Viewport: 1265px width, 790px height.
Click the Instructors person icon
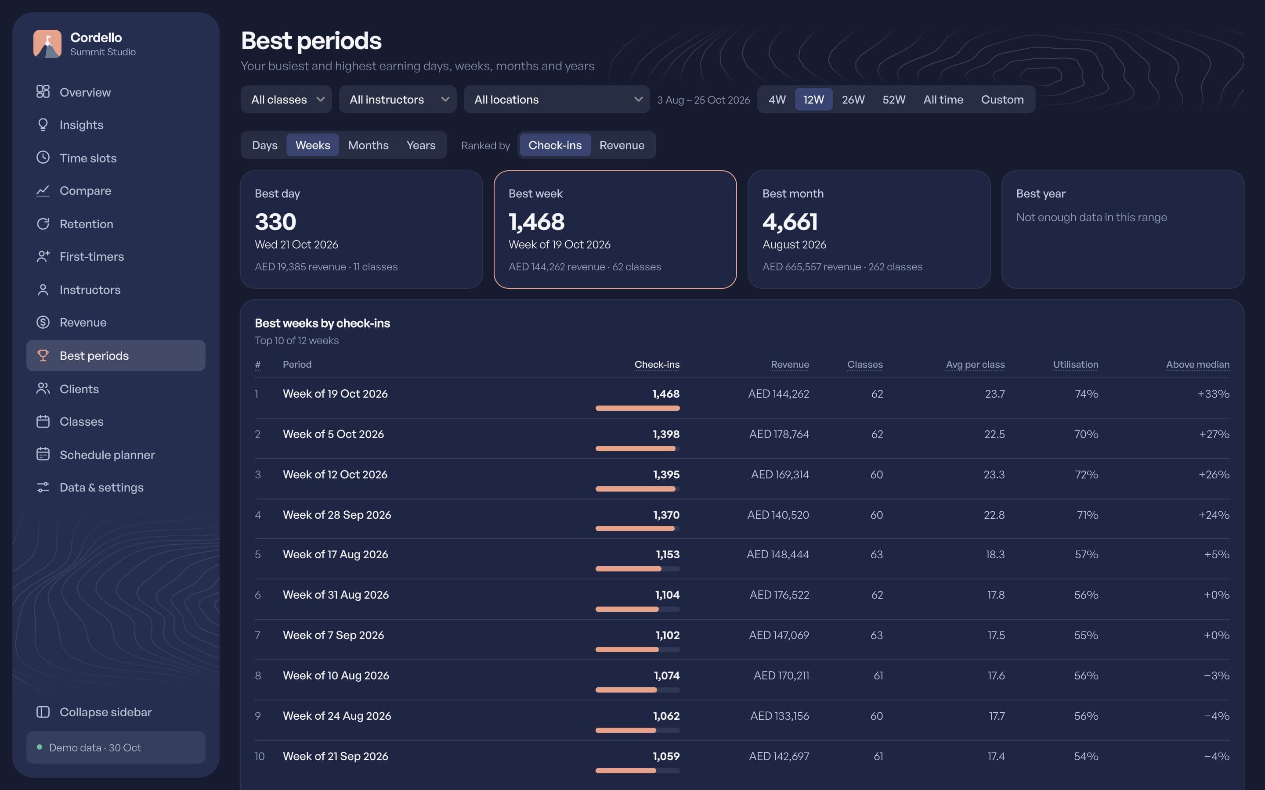pos(43,290)
